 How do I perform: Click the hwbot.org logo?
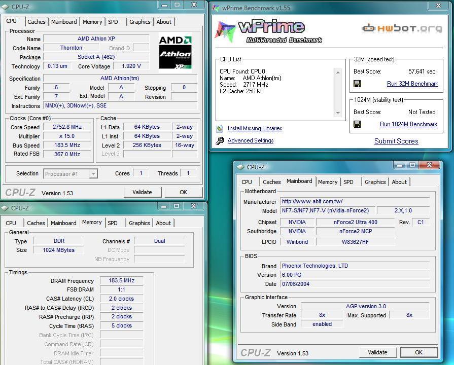[402, 28]
